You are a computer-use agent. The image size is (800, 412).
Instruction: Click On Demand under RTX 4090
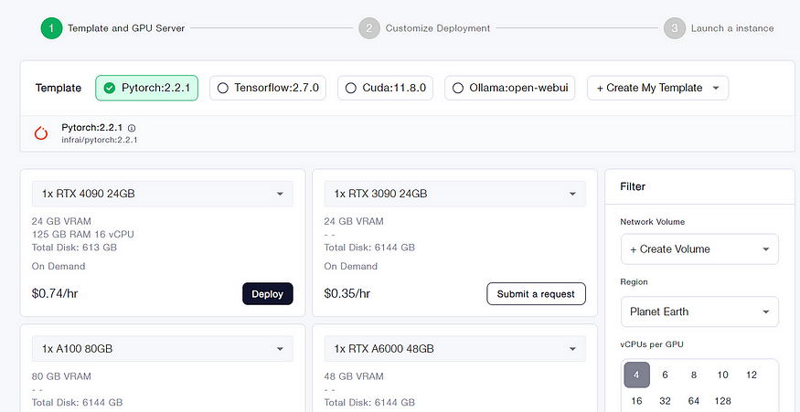pos(59,266)
